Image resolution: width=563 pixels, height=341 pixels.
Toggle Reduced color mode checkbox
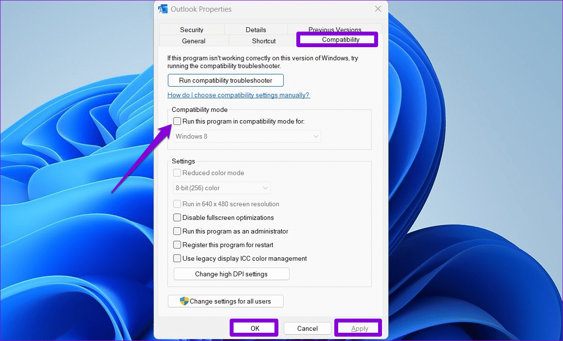[x=177, y=173]
